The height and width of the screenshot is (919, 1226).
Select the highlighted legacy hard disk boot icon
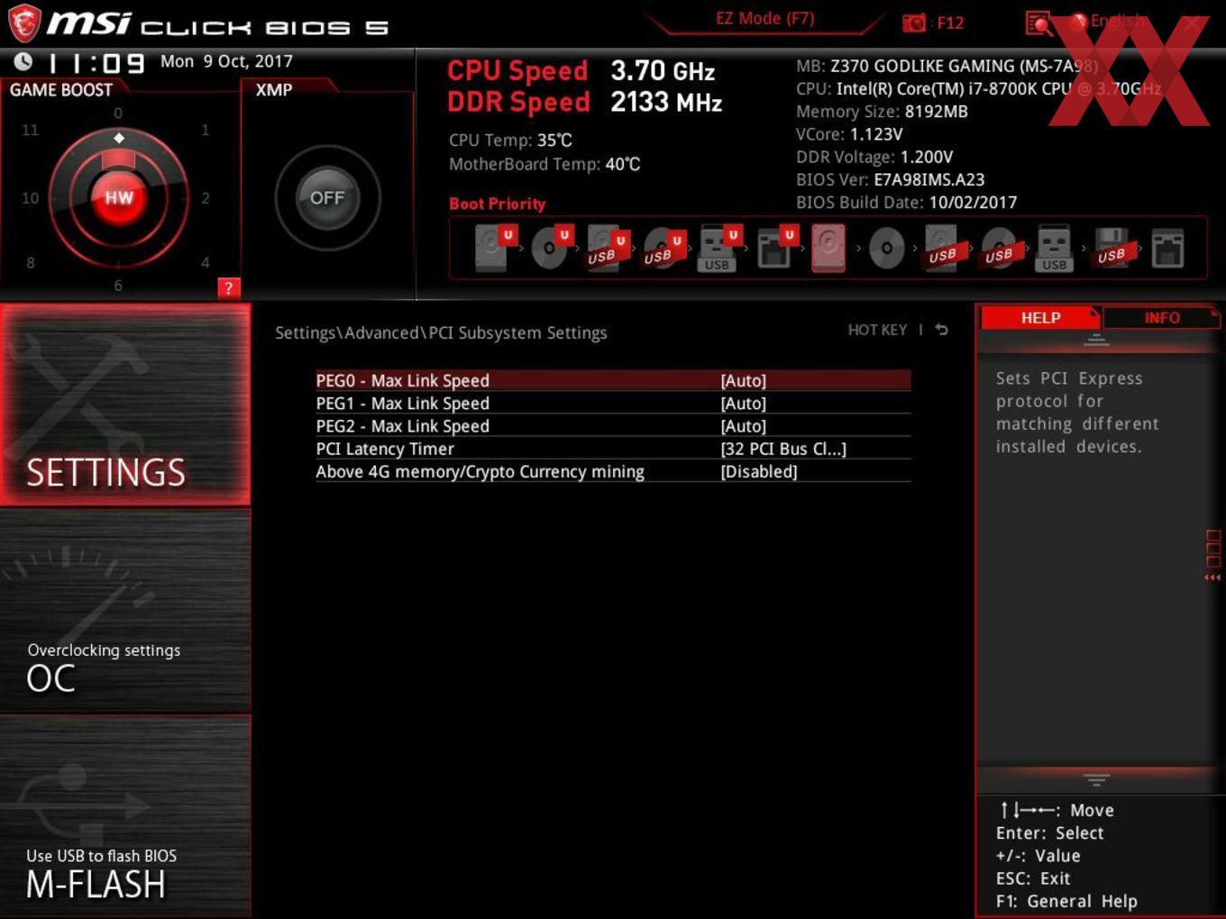pos(829,248)
